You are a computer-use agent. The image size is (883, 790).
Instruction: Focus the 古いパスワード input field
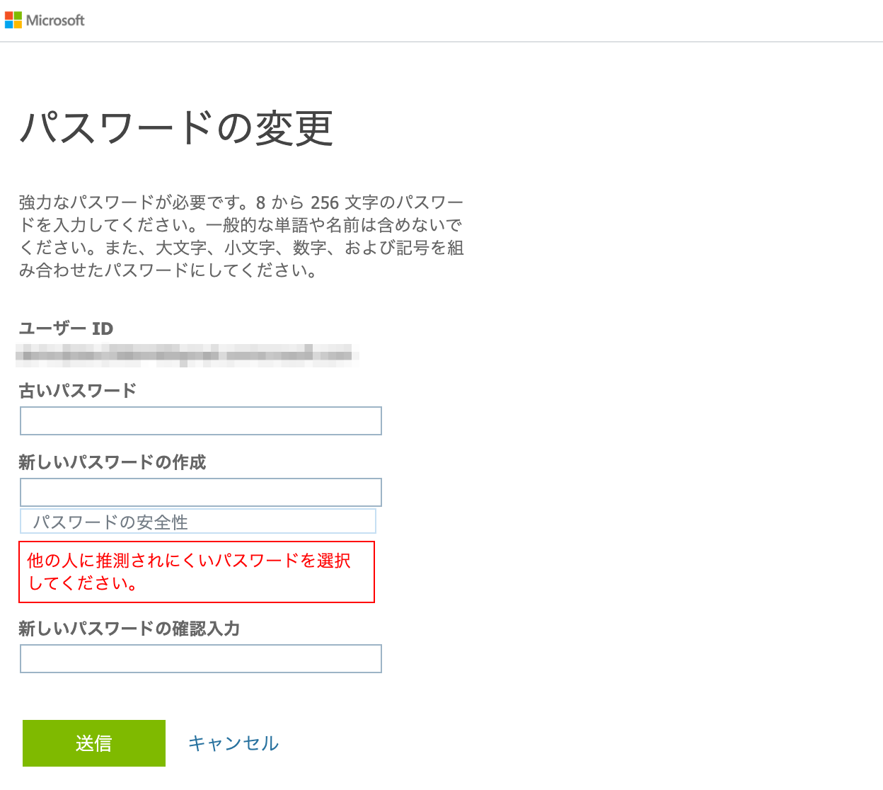[200, 420]
